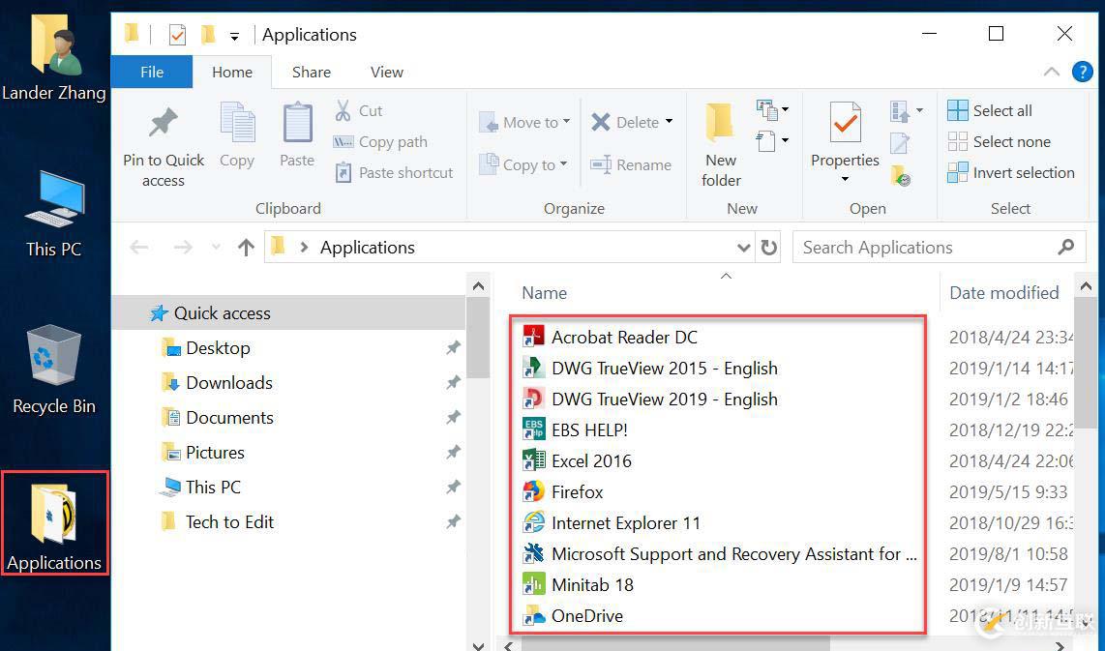
Task: Click the Properties checkmark icon
Action: pyautogui.click(x=845, y=124)
